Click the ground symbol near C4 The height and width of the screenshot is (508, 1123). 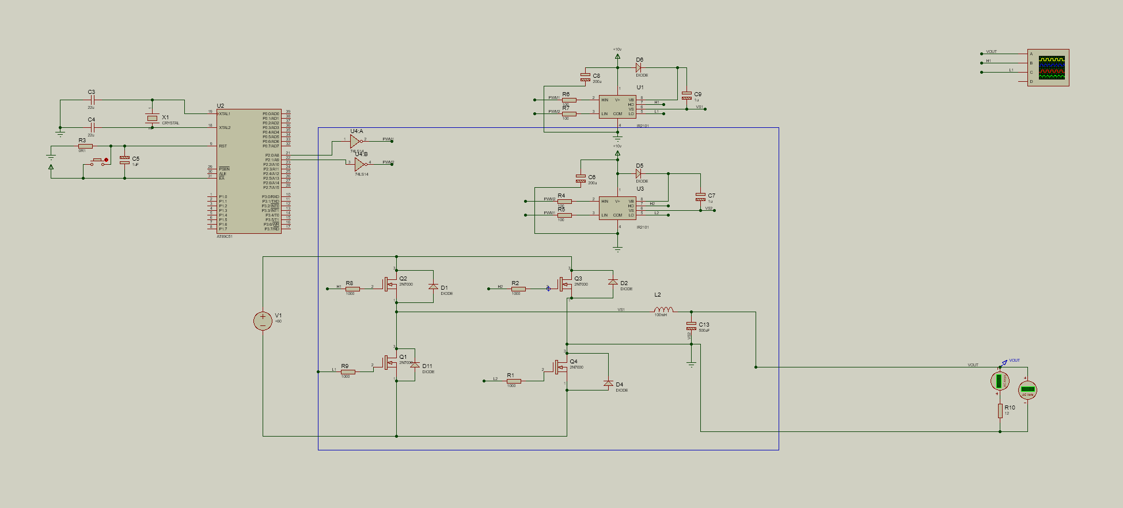[60, 135]
